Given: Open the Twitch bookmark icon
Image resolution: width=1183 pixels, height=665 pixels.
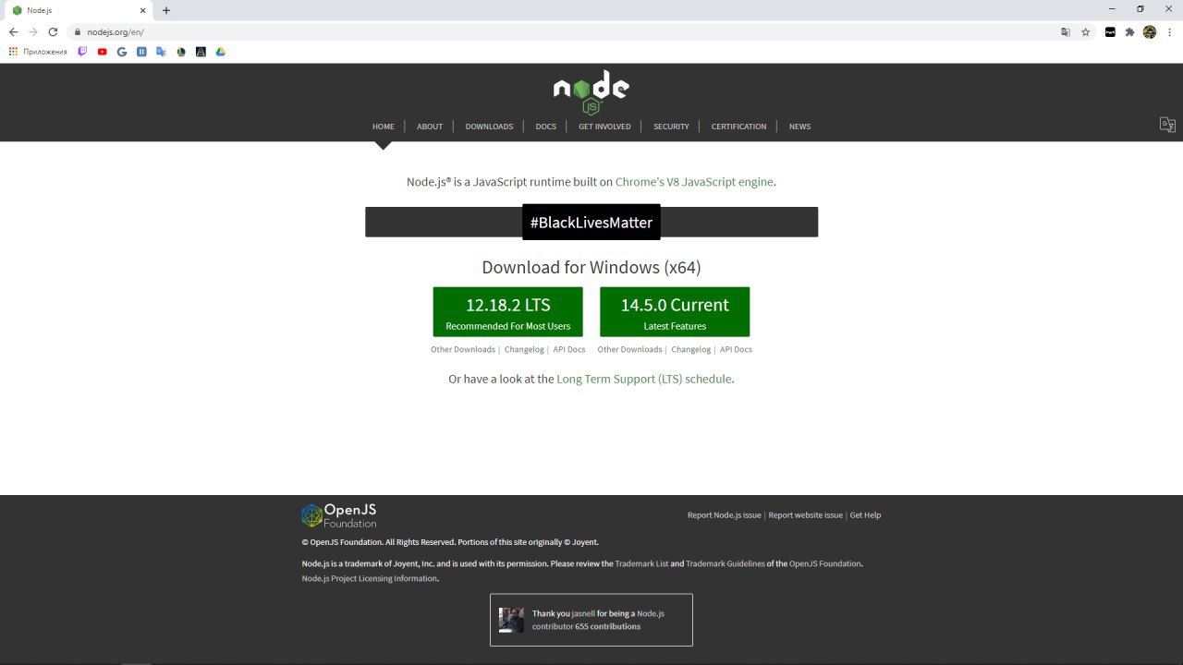Looking at the screenshot, I should (x=82, y=52).
